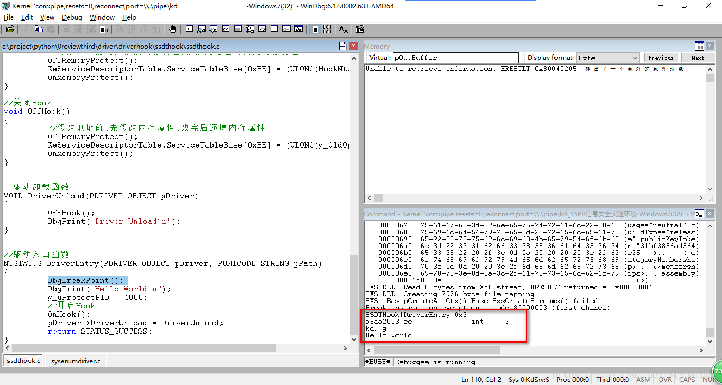Screen dimensions: 722x385
Task: Click the 'return STATUS_SUCCESS;' code line
Action: coord(99,331)
